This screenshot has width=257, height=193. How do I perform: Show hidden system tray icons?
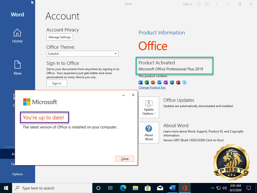[x=212, y=188]
